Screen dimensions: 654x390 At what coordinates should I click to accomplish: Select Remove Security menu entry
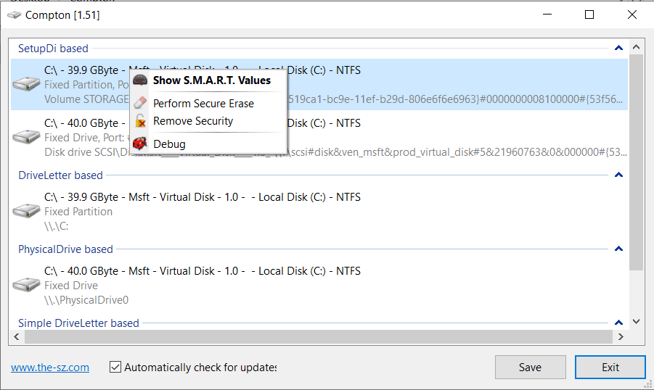point(193,121)
